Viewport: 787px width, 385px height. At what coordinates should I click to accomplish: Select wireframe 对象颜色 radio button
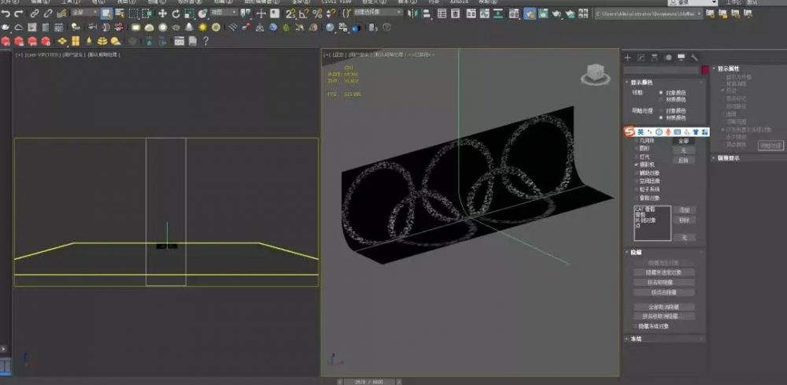(x=660, y=93)
